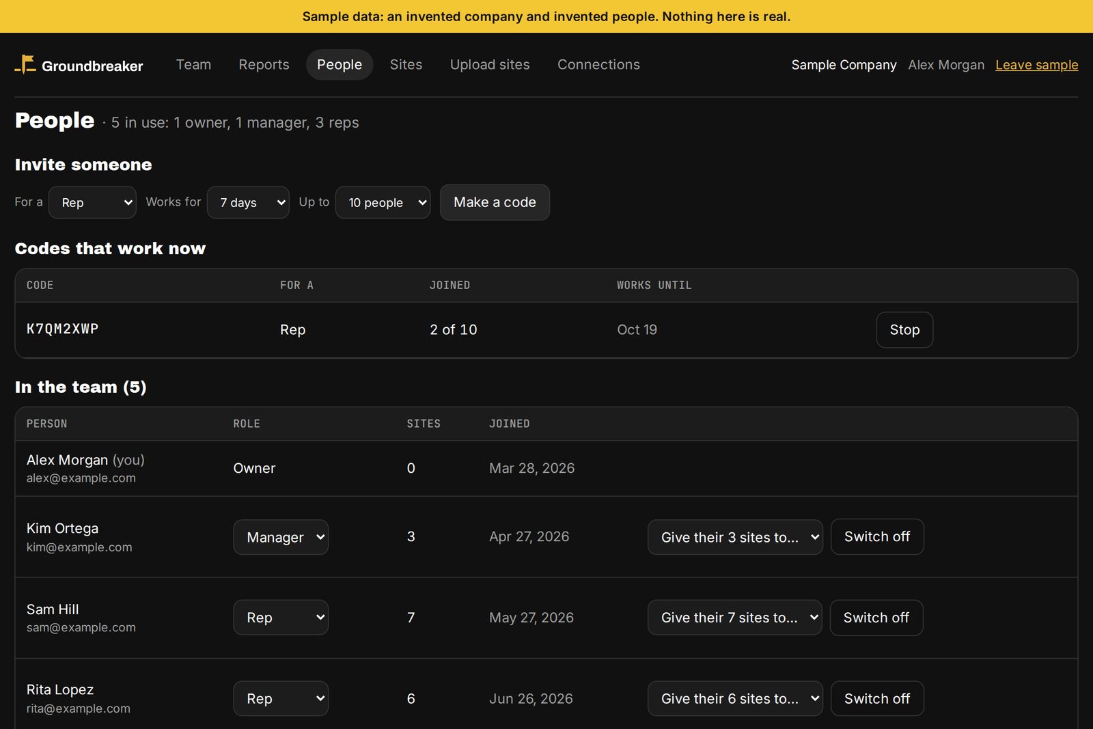The width and height of the screenshot is (1093, 729).
Task: Click the Groundbreaker brand name
Action: coord(92,66)
